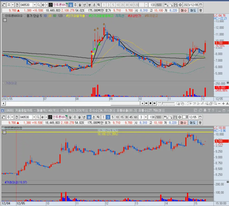This screenshot has width=229, height=206.
Task: Select the 3-minute interval in the lower toolbar
Action: [108, 117]
